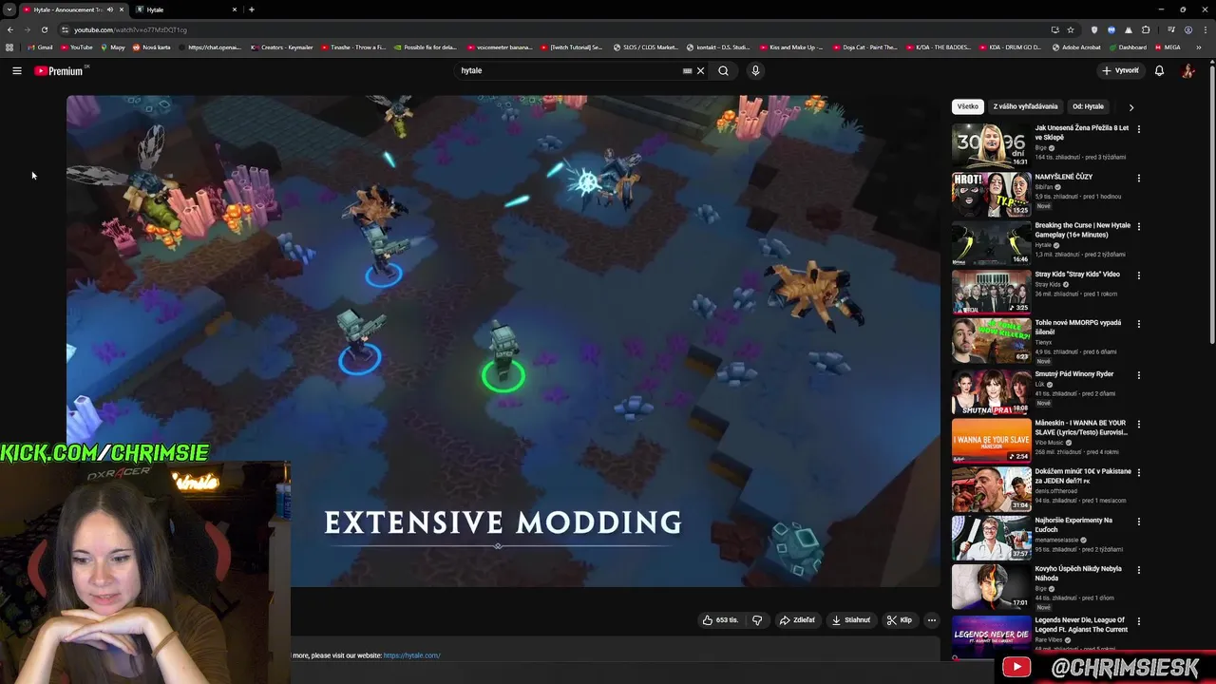1216x684 pixels.
Task: Open the Dashboard bookmark
Action: (x=1127, y=47)
